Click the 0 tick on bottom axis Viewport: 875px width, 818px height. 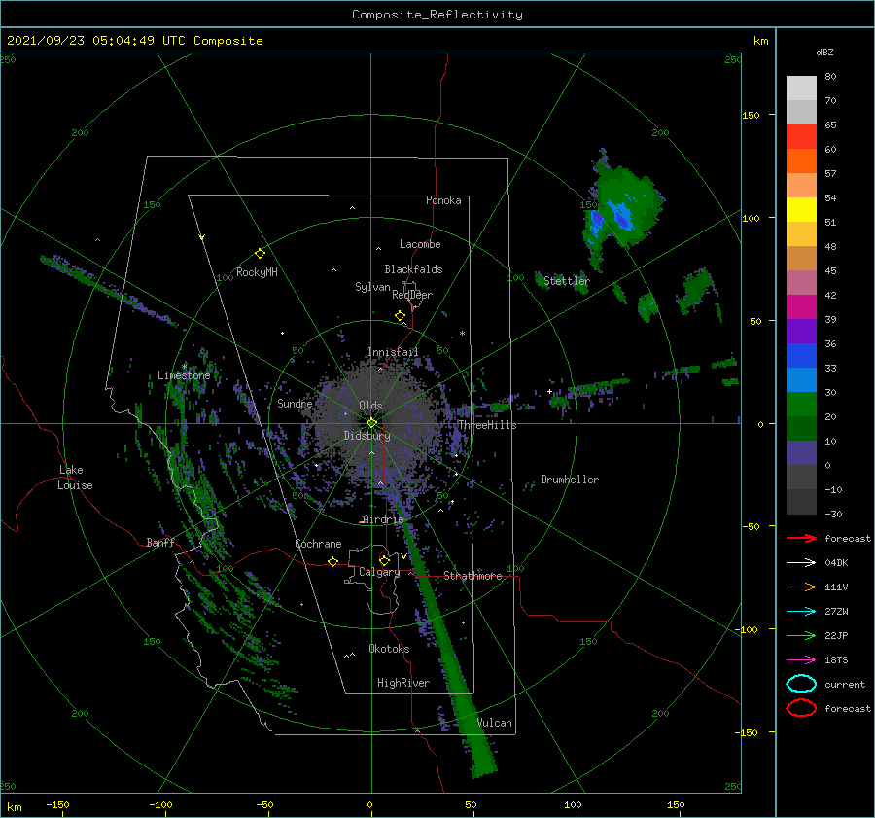point(370,805)
